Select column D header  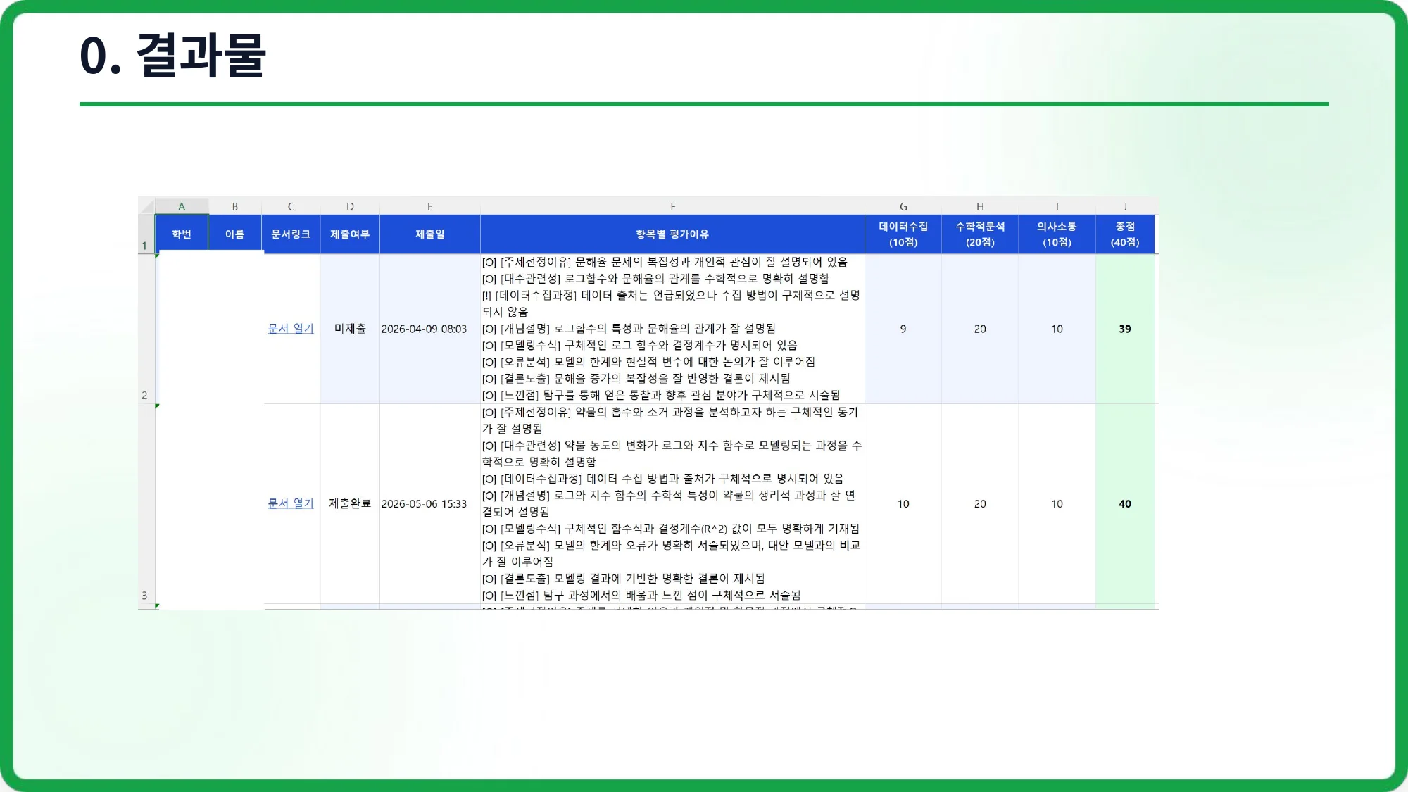[350, 206]
